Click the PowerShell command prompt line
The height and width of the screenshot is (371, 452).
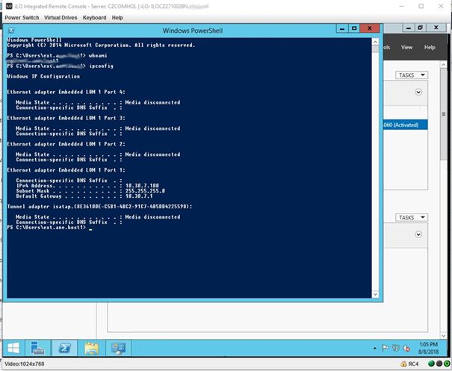[49, 228]
